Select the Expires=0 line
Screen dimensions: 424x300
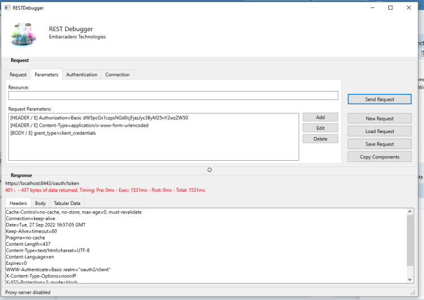click(16, 263)
